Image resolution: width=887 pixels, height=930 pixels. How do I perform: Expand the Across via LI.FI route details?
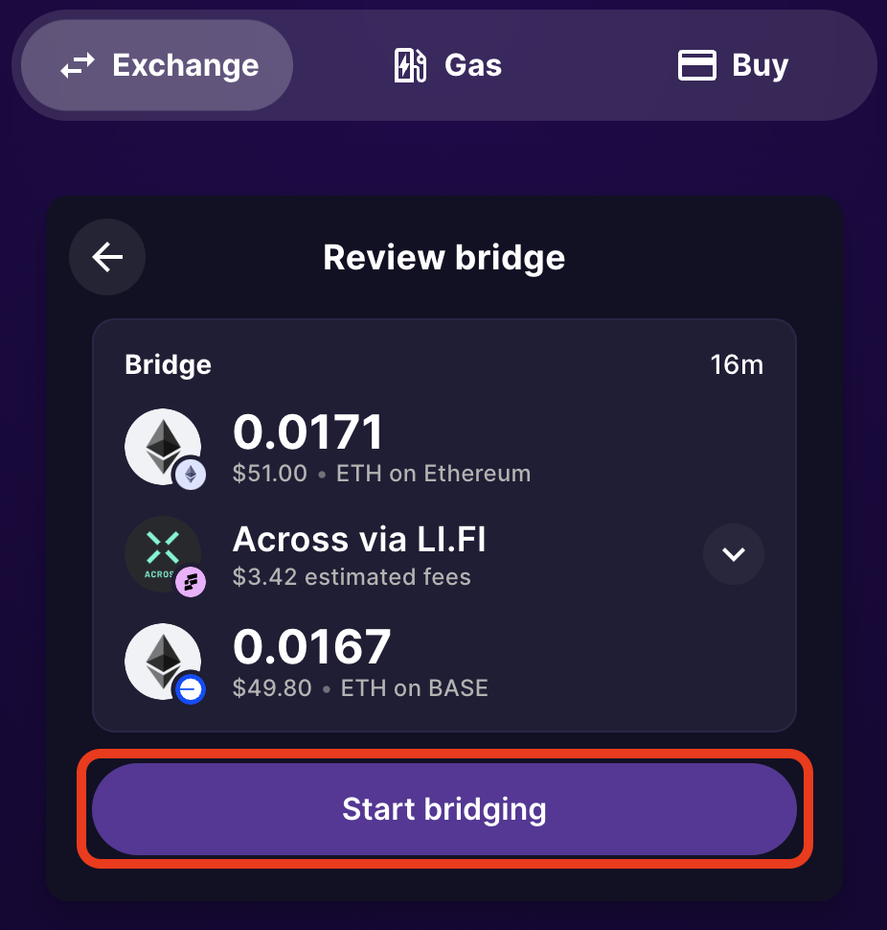(x=733, y=554)
